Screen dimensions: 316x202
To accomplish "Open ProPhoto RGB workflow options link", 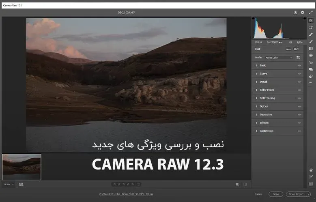I will point(126,194).
